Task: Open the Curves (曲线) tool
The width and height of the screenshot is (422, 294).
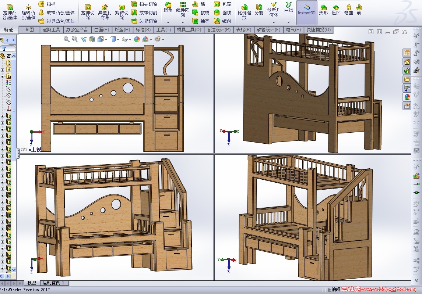Action: [288, 7]
